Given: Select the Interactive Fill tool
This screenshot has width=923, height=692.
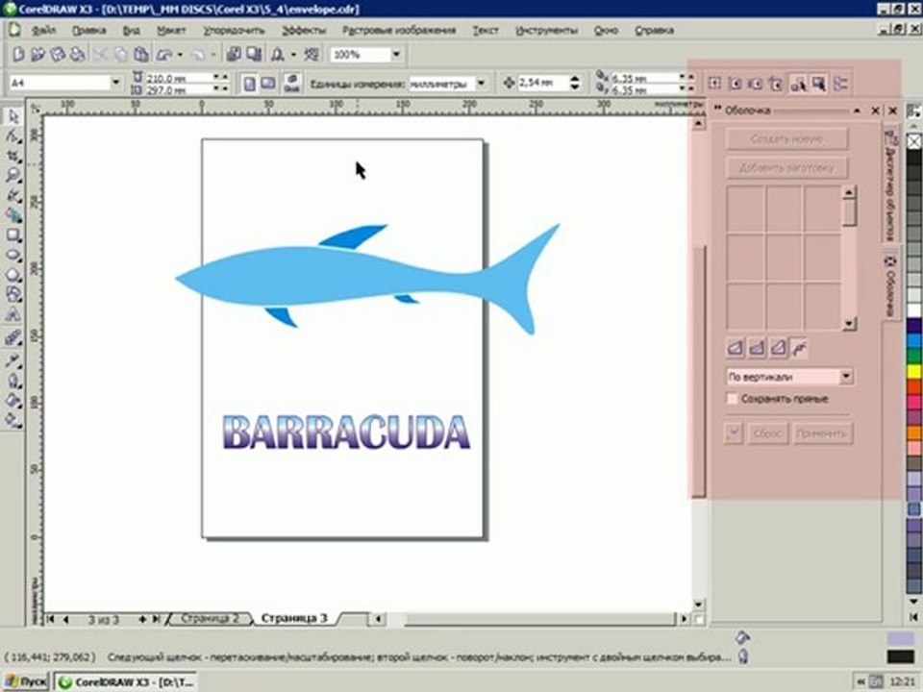Looking at the screenshot, I should click(12, 420).
